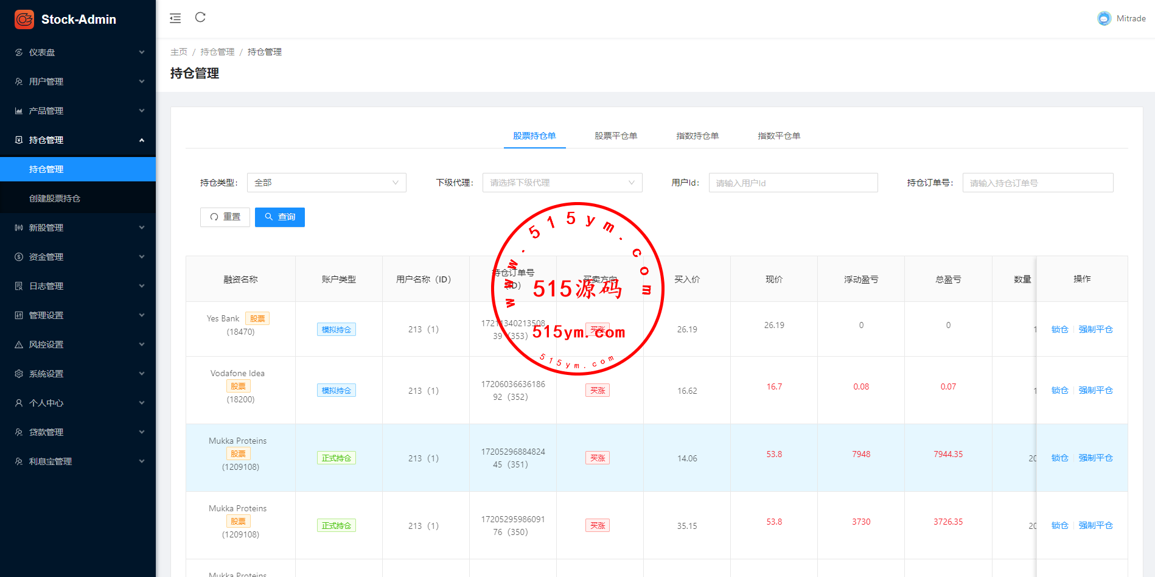Select 创建股票持仓 in the sidebar submenu
1155x577 pixels.
tap(55, 198)
